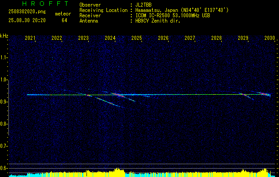The image size is (279, 177).
Task: Click the Antenna label
Action: point(89,21)
